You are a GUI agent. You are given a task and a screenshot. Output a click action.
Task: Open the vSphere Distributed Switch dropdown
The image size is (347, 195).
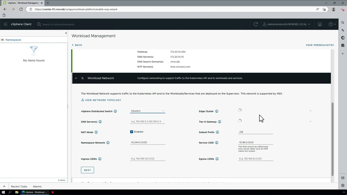(x=147, y=111)
